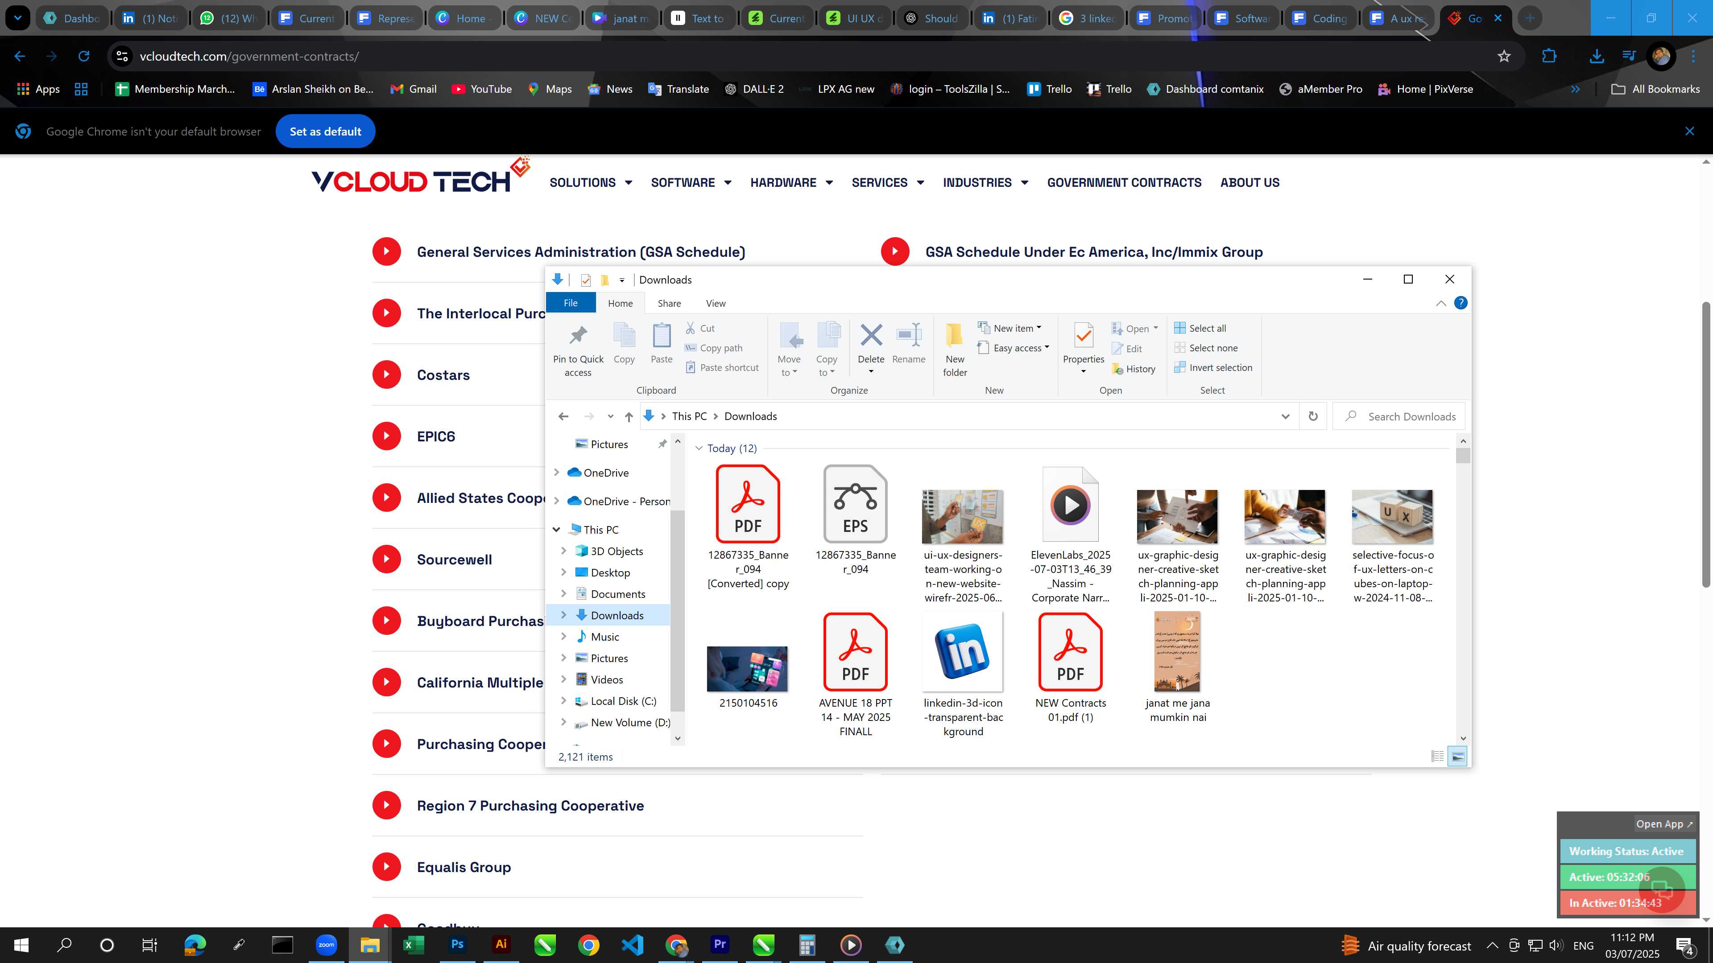Image resolution: width=1713 pixels, height=963 pixels.
Task: Expand Equalis Group red arrow toggle
Action: point(386,867)
